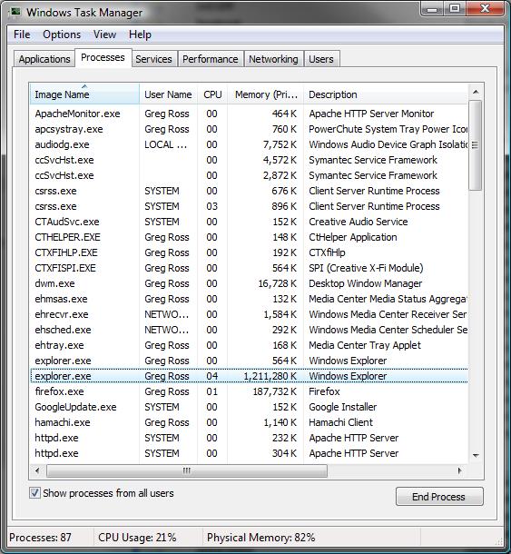Image resolution: width=511 pixels, height=554 pixels.
Task: Click the horizontal scrollbar thumb
Action: (187, 470)
